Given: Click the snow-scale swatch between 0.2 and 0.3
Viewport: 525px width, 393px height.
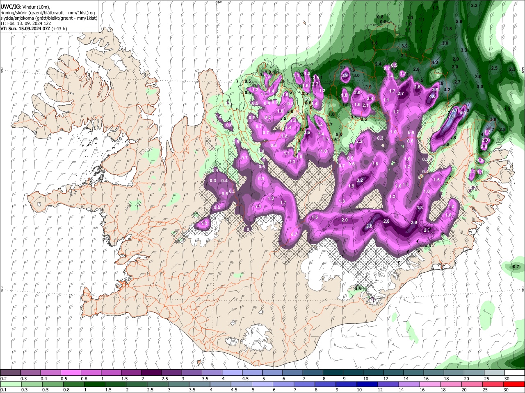Looking at the screenshot, I should click(11, 373).
